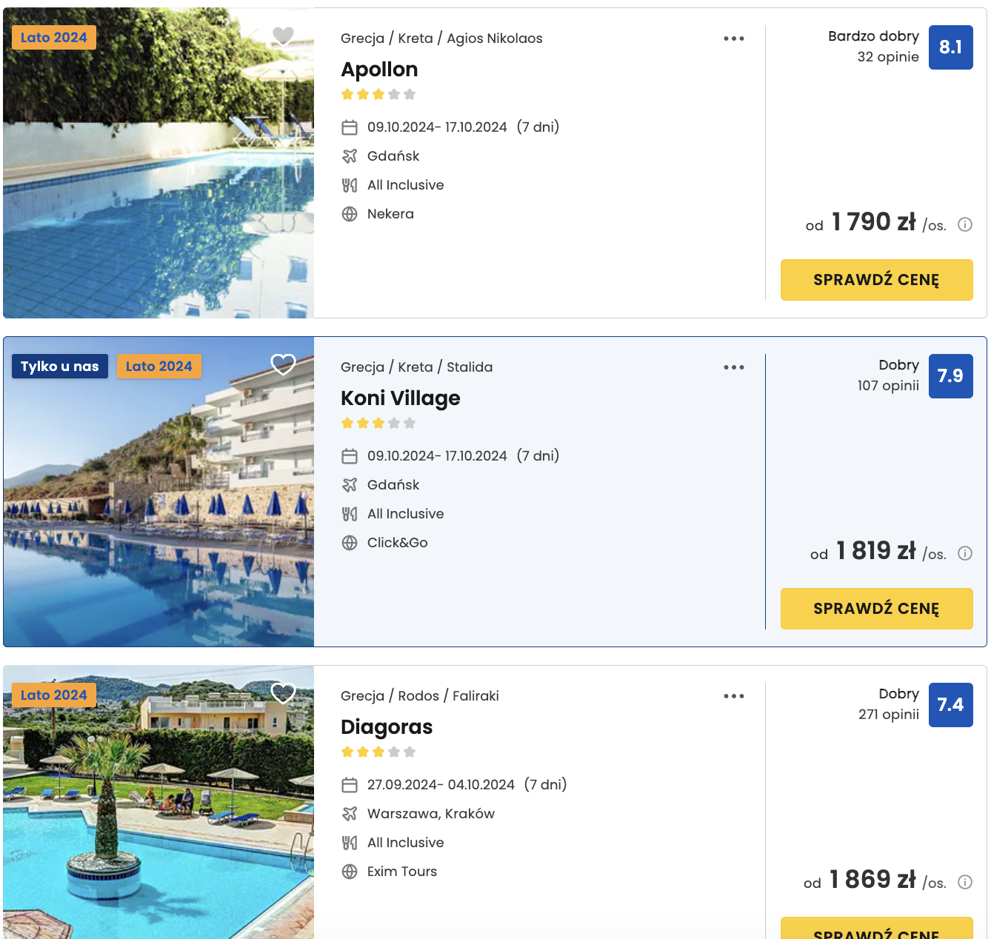This screenshot has height=939, width=991.
Task: Open three-dot options for Diagoras
Action: pos(734,696)
